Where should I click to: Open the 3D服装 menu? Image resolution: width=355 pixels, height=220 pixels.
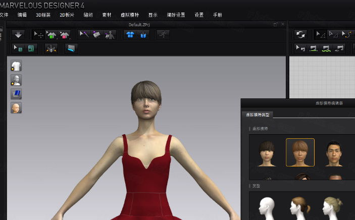[43, 15]
